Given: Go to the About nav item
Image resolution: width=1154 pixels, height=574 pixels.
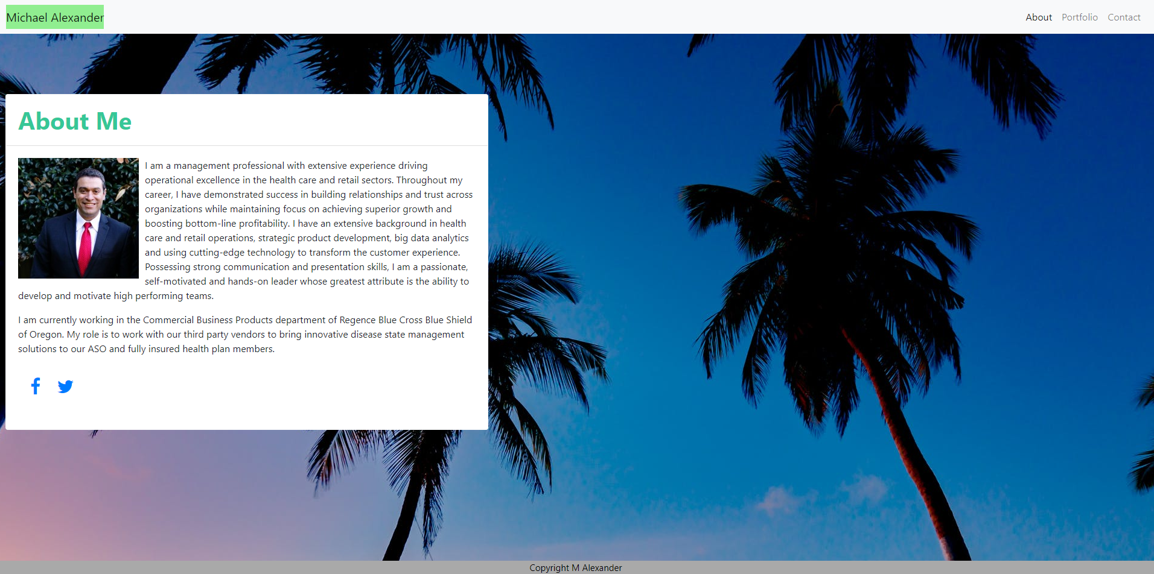Looking at the screenshot, I should coord(1038,17).
